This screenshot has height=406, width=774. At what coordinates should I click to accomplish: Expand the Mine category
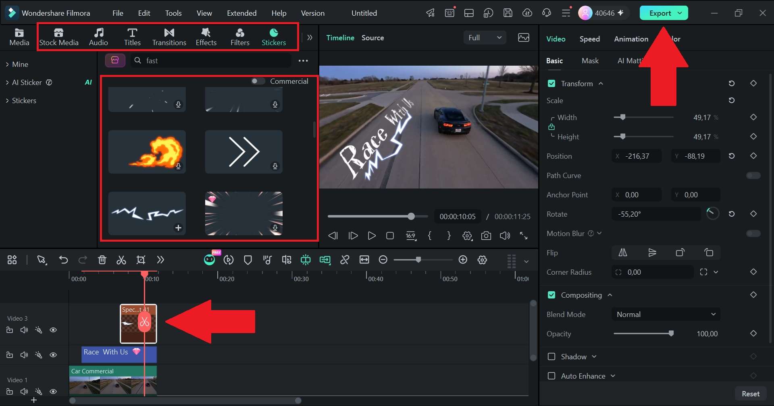(x=7, y=64)
